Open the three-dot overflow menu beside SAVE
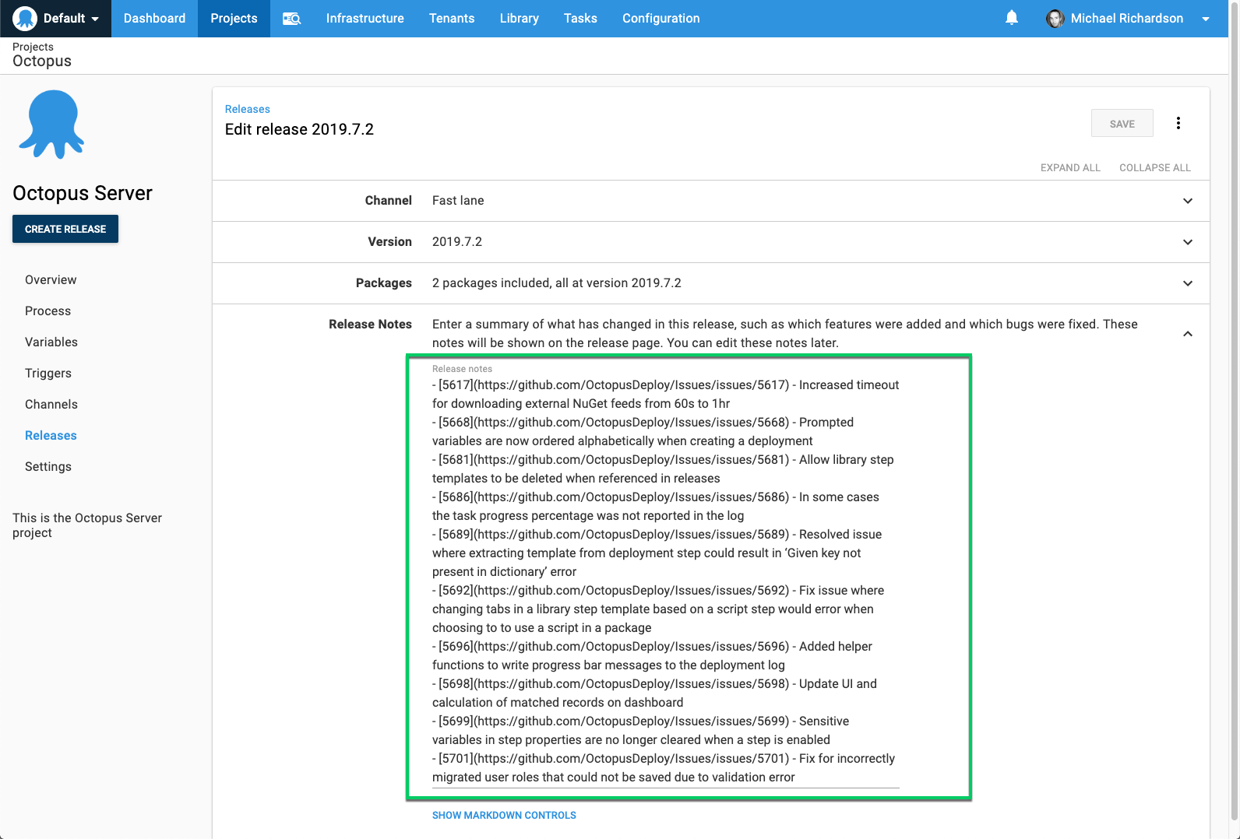The height and width of the screenshot is (839, 1240). [x=1178, y=123]
